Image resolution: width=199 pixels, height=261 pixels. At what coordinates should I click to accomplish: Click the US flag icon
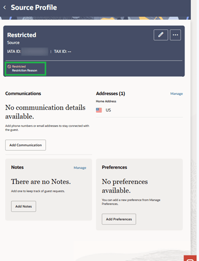[x=99, y=110]
